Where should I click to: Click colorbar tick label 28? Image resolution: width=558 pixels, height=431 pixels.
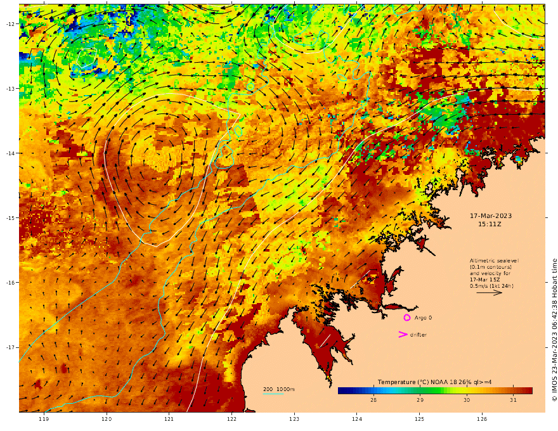(x=373, y=400)
